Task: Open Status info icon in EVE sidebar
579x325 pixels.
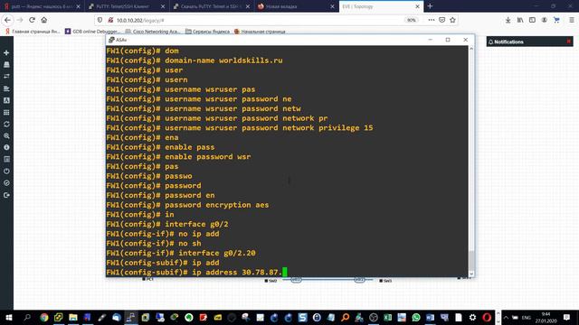Action: click(6, 147)
